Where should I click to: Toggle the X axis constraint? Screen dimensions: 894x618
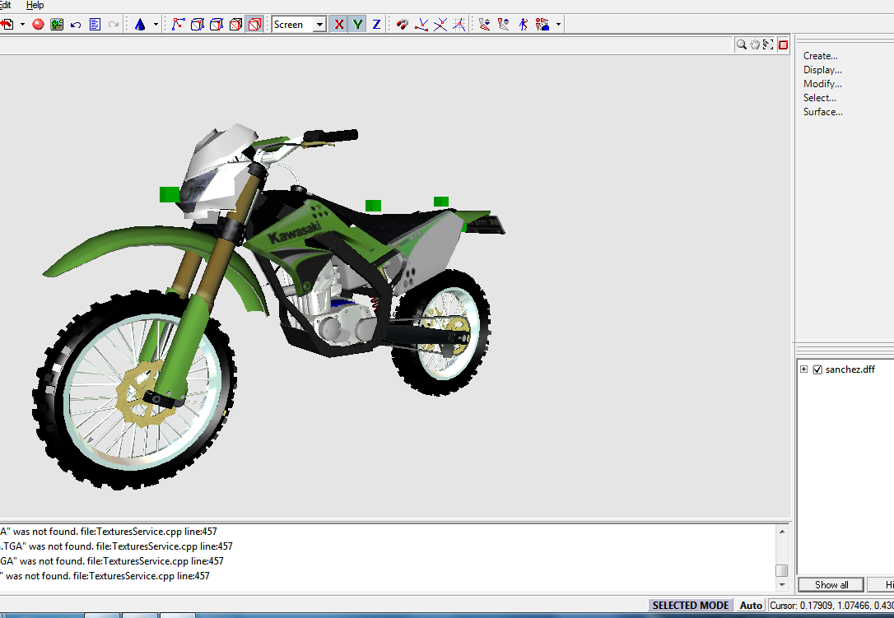click(x=338, y=25)
